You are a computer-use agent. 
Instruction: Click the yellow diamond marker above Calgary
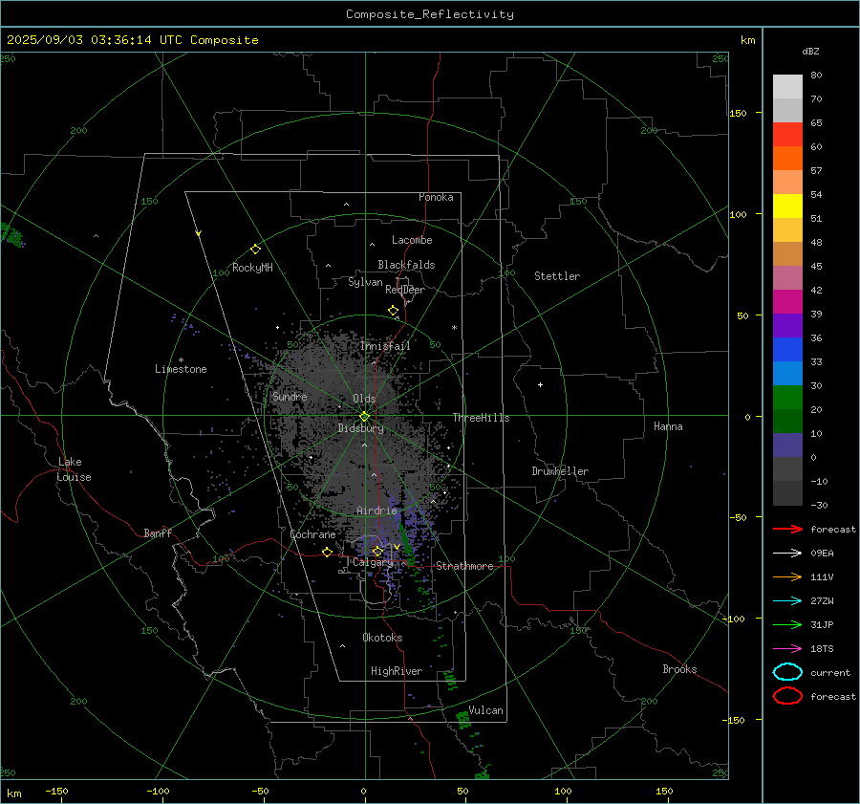(377, 552)
